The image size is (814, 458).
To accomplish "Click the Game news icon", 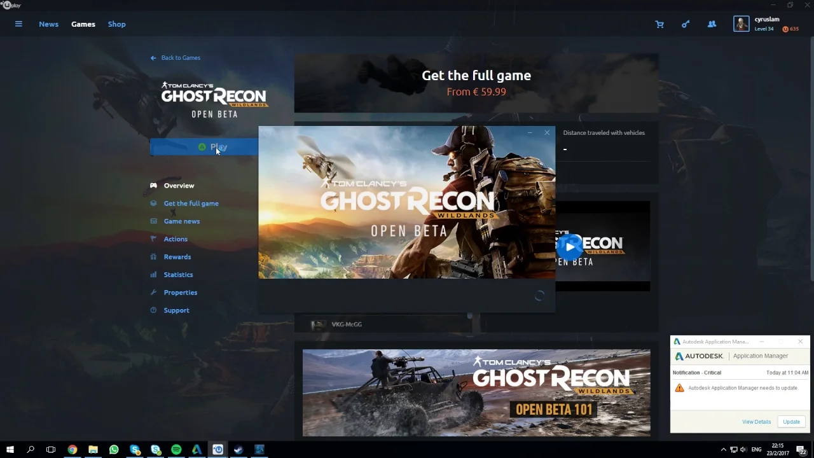I will 153,221.
